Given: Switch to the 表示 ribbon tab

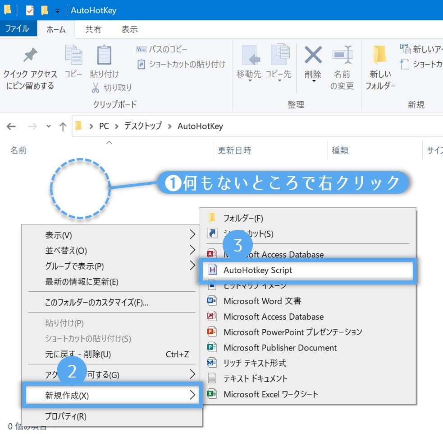Looking at the screenshot, I should 130,29.
